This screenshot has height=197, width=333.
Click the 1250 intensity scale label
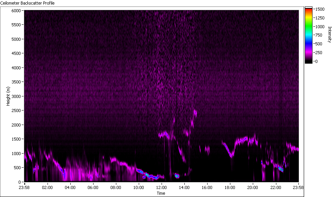point(320,18)
